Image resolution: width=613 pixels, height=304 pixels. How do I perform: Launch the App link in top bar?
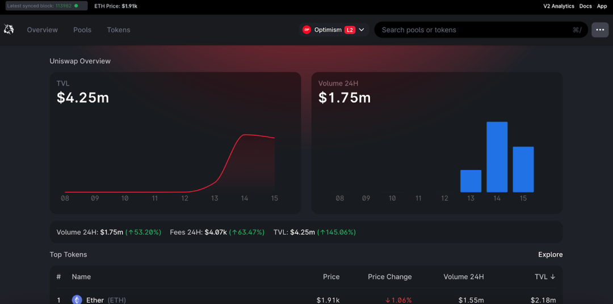coord(602,6)
